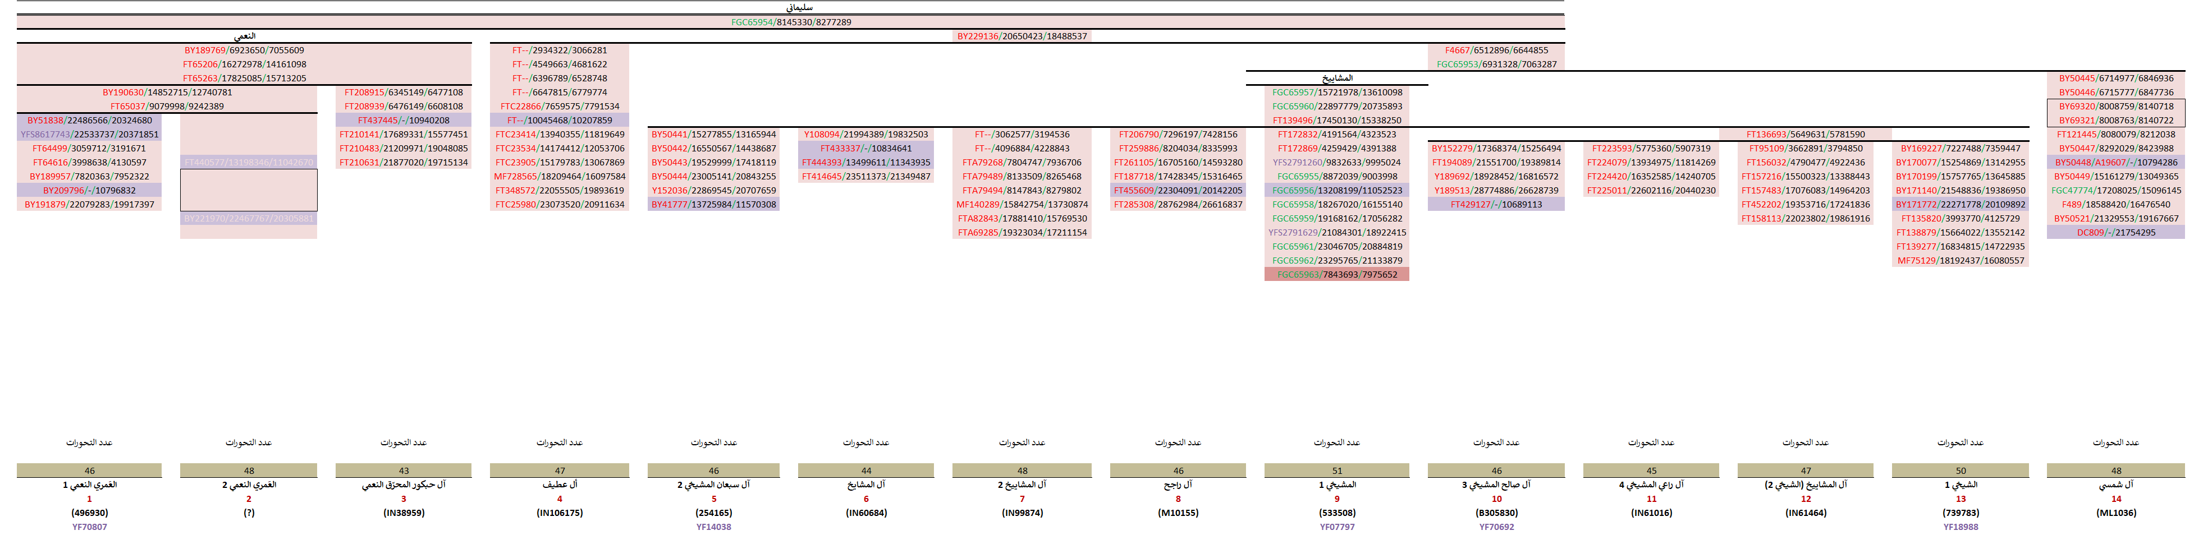Select the mutation count cell showing 51
This screenshot has width=2194, height=535.
(1336, 471)
